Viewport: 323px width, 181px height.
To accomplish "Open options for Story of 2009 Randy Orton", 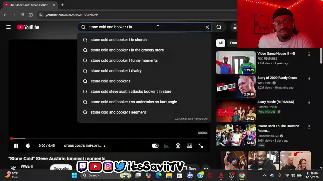I will [x=309, y=78].
